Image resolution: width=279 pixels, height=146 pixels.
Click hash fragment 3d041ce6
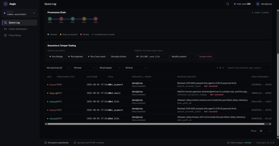(x=261, y=93)
